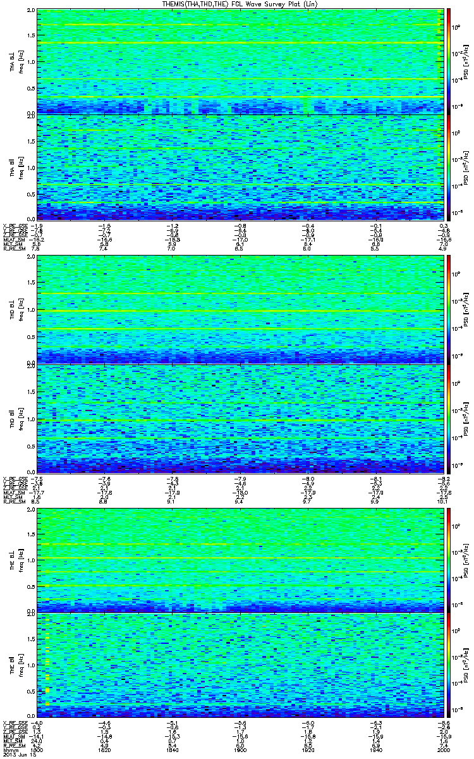Click MLAT_SM row label under THE panels
This screenshot has width=474, height=759.
(x=14, y=737)
